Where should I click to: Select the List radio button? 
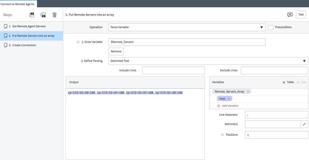[298, 82]
